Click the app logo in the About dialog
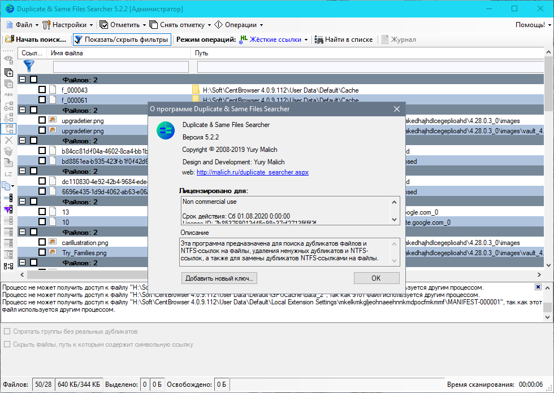 coord(166,130)
